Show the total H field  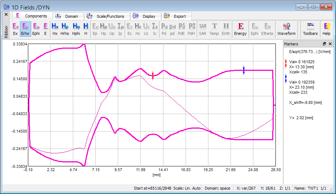[86, 29]
